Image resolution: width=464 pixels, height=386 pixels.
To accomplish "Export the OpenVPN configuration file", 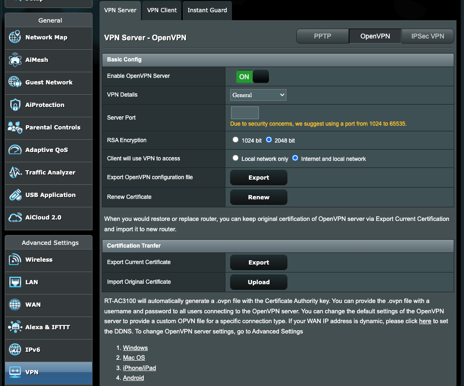I will pyautogui.click(x=258, y=177).
